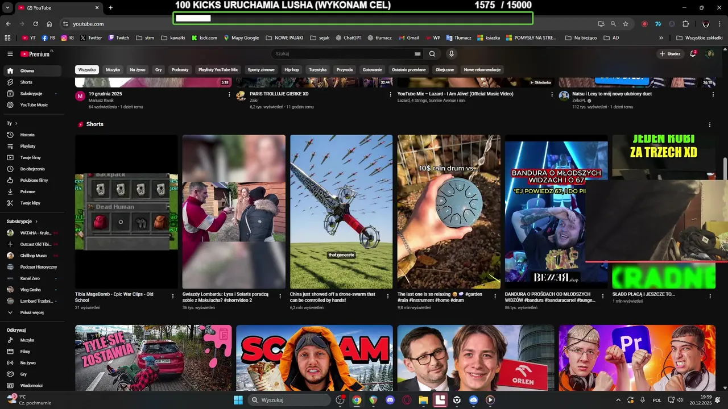
Task: Click the Utwórz create button
Action: coord(670,54)
